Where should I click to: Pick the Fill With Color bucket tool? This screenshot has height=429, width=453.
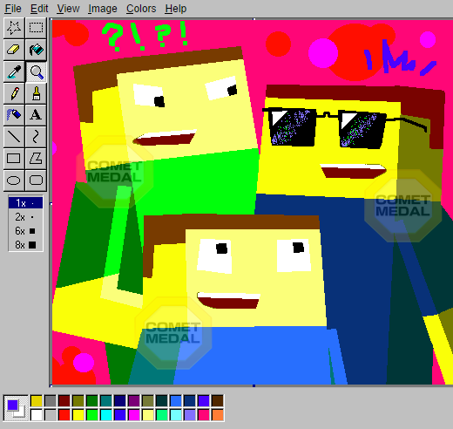(36, 50)
